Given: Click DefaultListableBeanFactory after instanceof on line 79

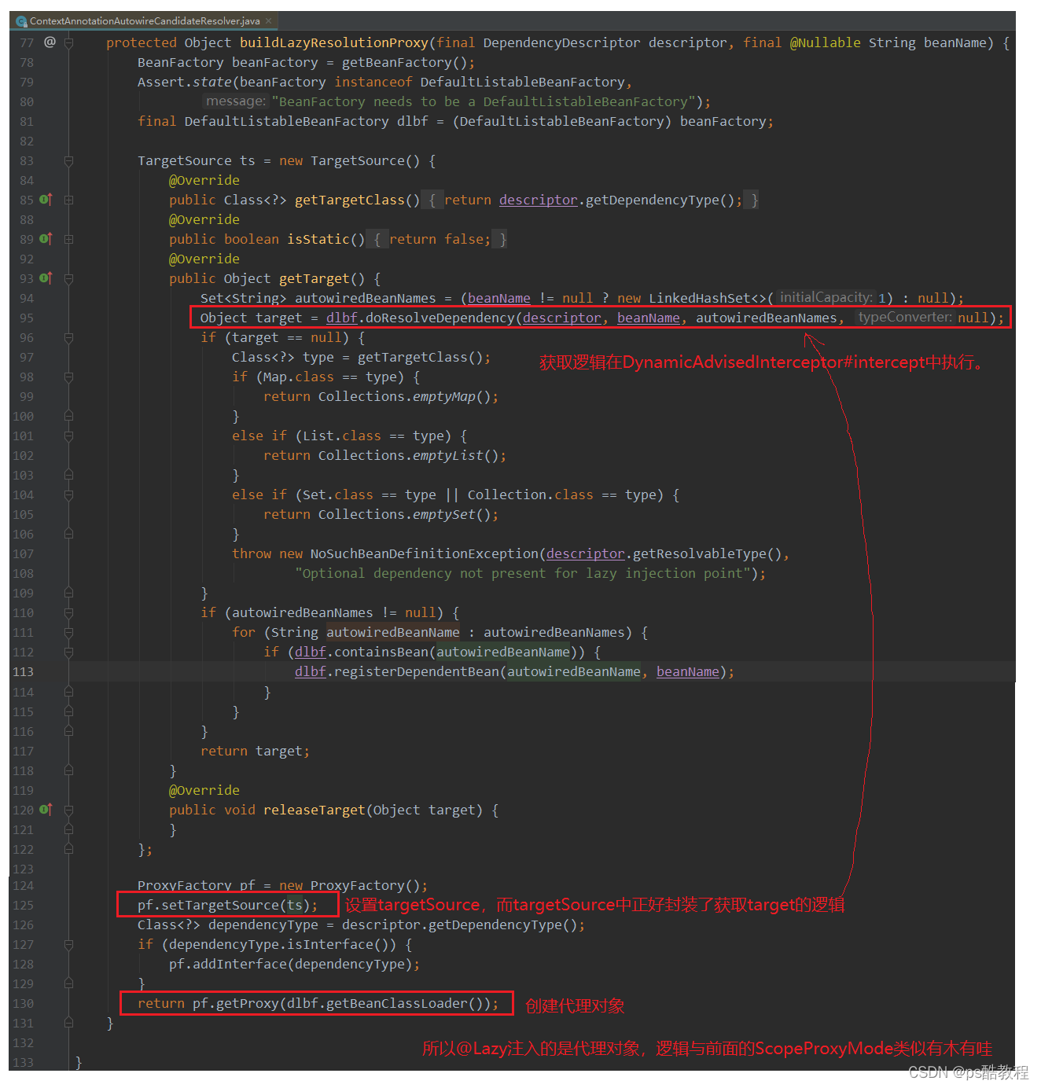Looking at the screenshot, I should (523, 82).
